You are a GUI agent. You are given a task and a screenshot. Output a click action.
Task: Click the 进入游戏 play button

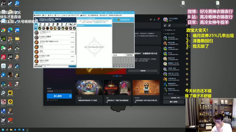click(x=58, y=96)
